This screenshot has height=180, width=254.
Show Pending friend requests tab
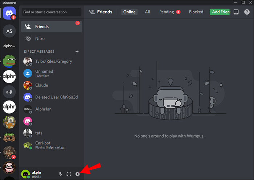click(169, 12)
